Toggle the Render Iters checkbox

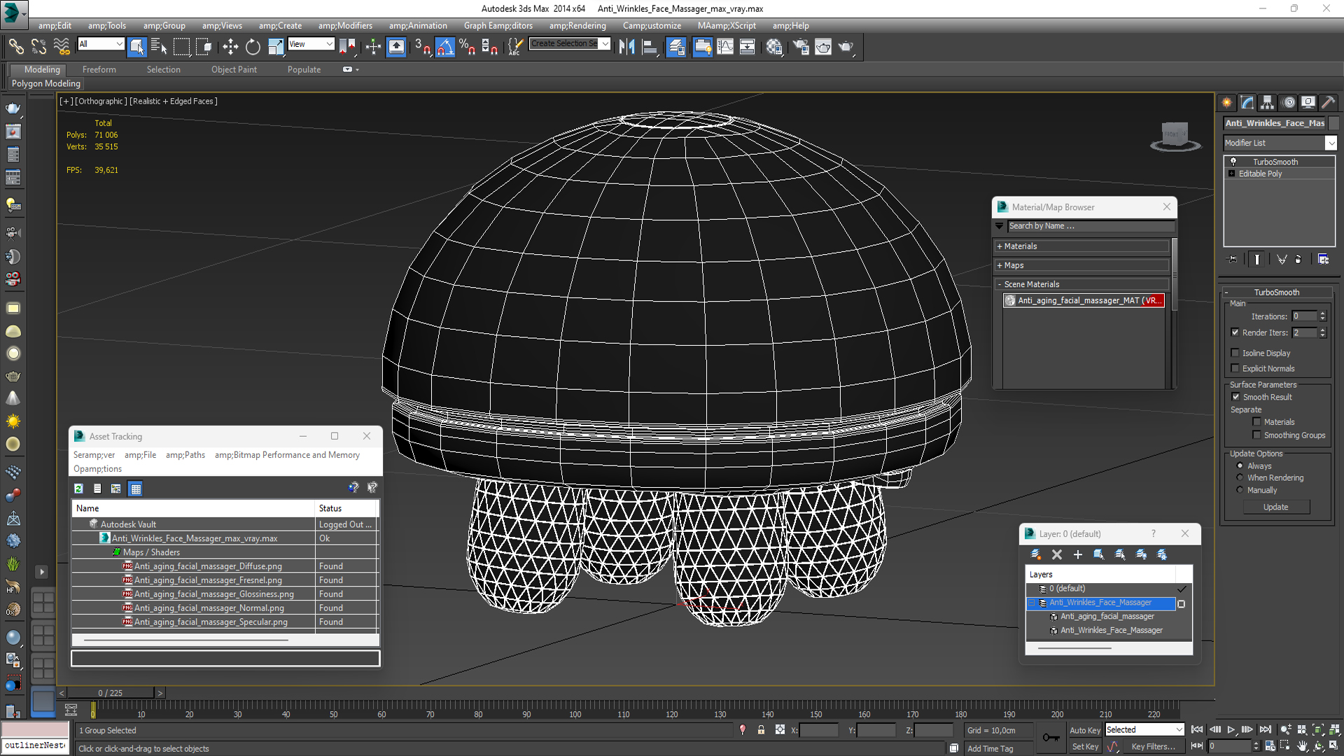[x=1235, y=332]
